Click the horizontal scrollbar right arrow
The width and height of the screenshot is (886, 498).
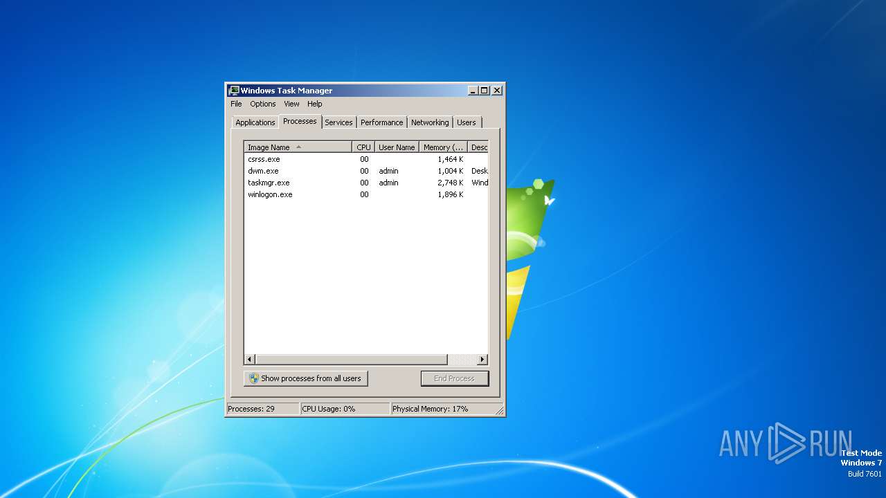(x=482, y=360)
